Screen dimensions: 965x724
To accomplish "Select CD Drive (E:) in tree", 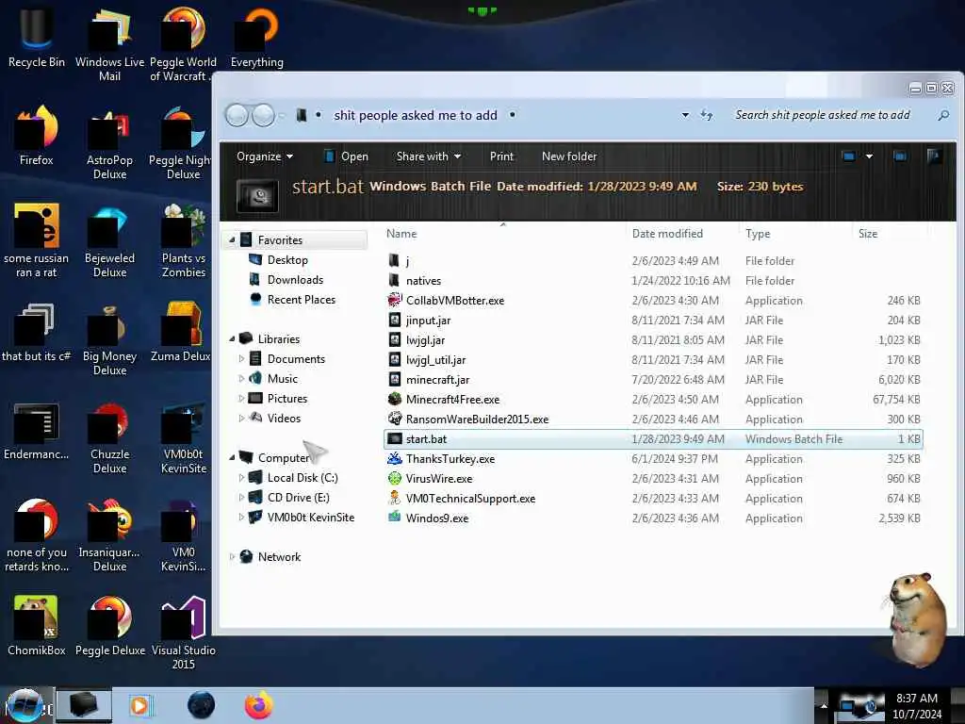I will [299, 498].
